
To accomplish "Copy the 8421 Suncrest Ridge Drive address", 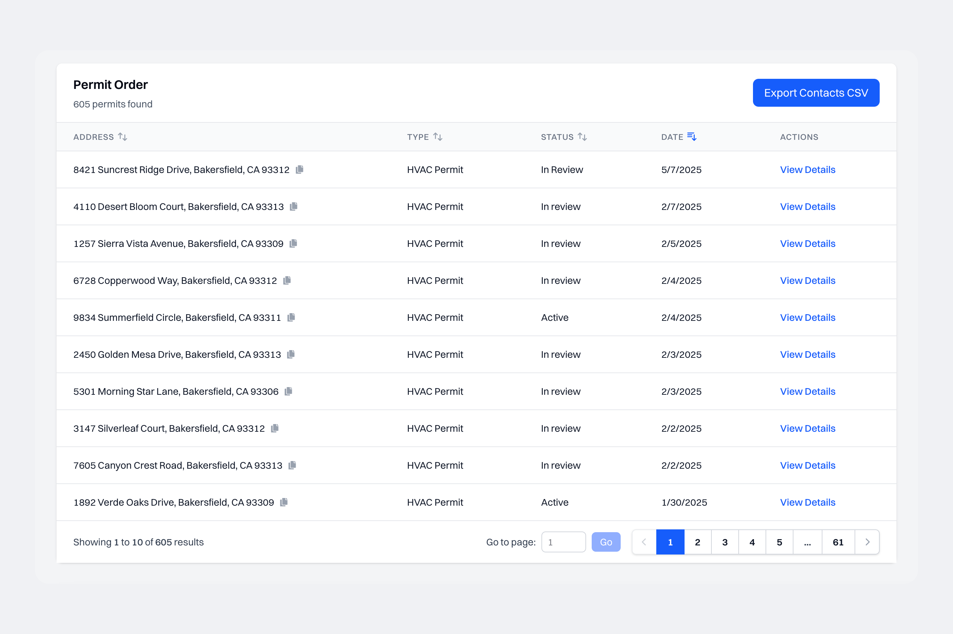I will [x=300, y=169].
